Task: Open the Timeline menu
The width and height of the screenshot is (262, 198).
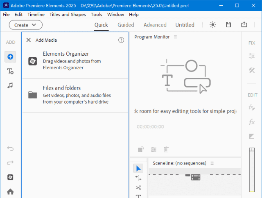Action: tap(36, 15)
